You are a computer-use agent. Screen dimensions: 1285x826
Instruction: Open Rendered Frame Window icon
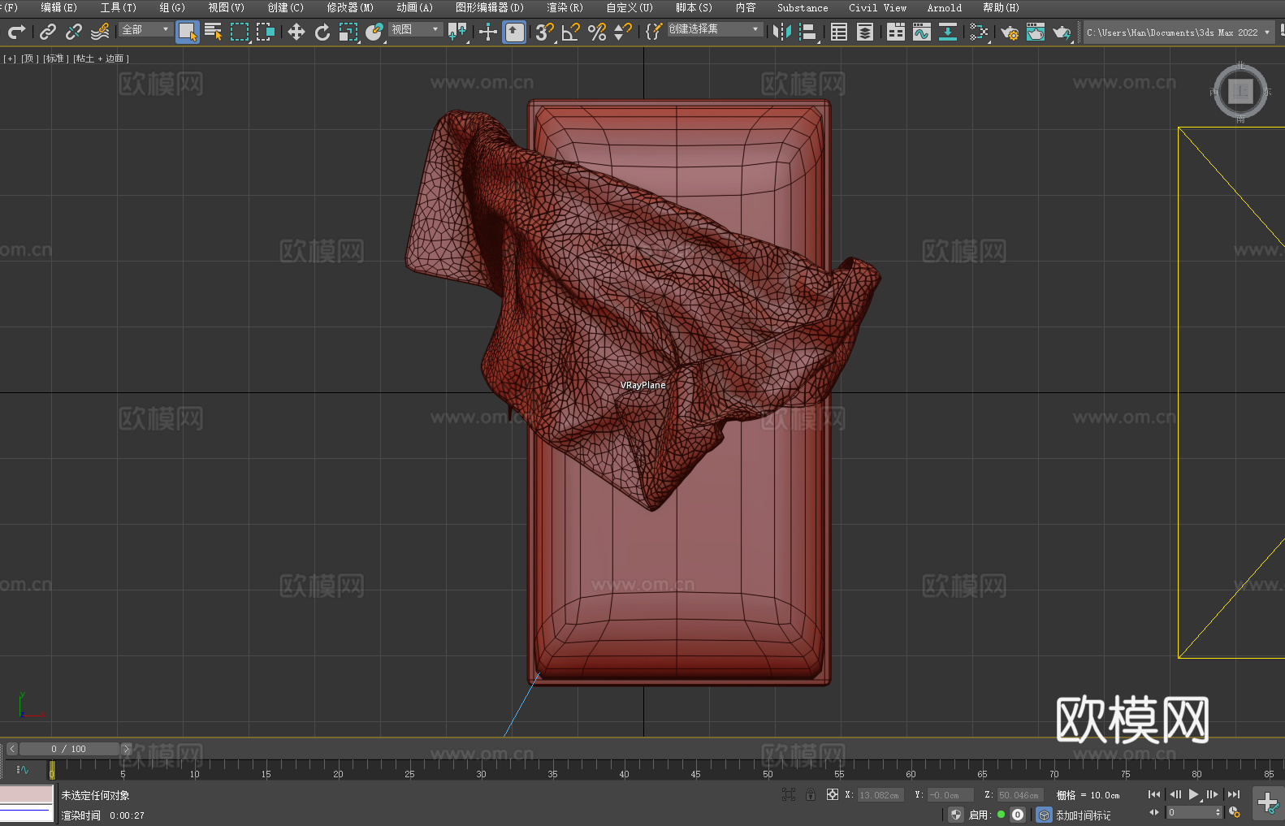1036,32
